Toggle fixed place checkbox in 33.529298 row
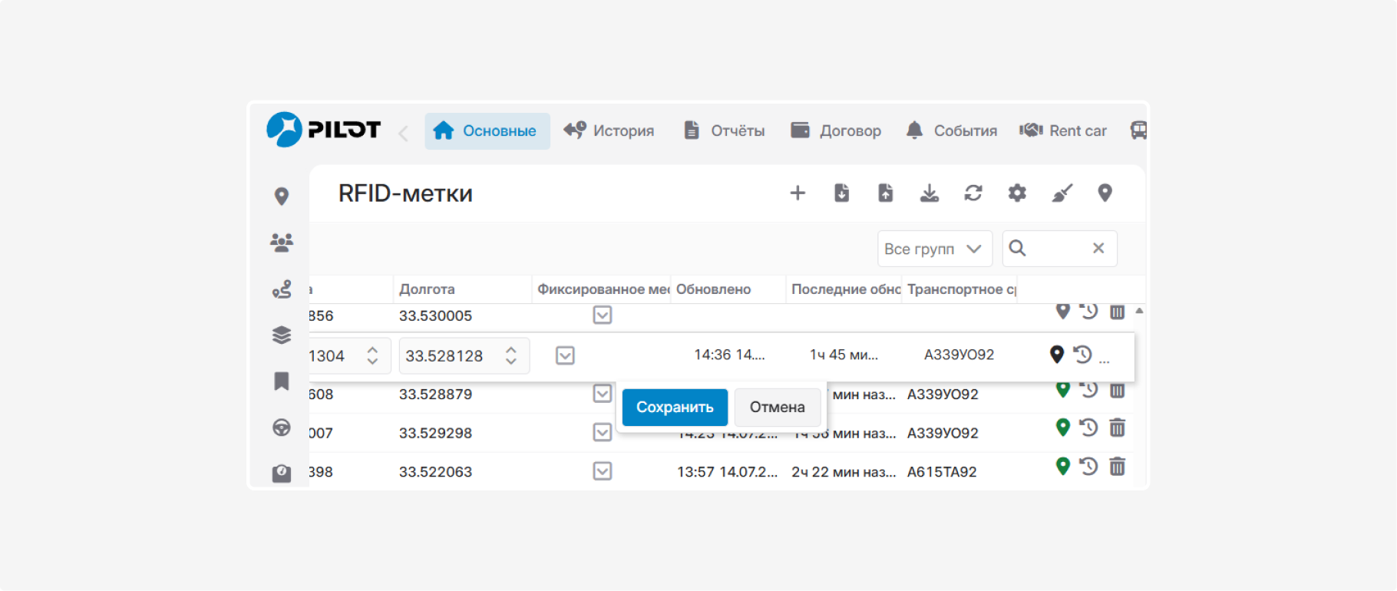 [x=603, y=433]
